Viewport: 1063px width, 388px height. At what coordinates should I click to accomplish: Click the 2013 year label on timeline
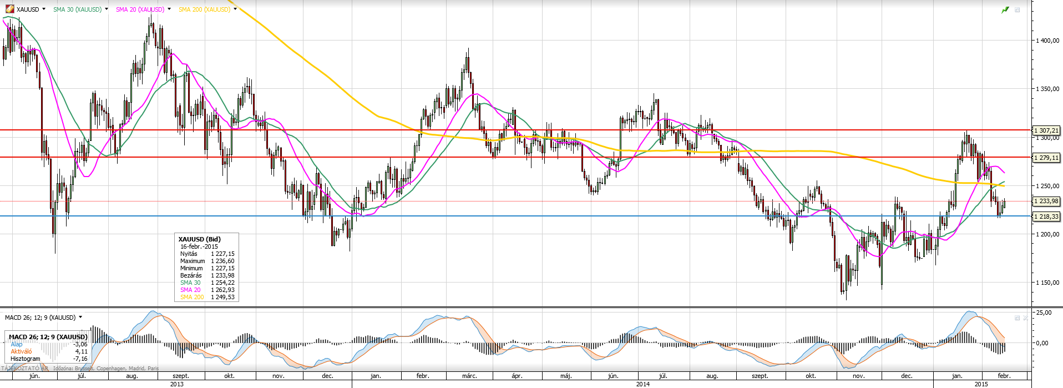click(x=177, y=384)
